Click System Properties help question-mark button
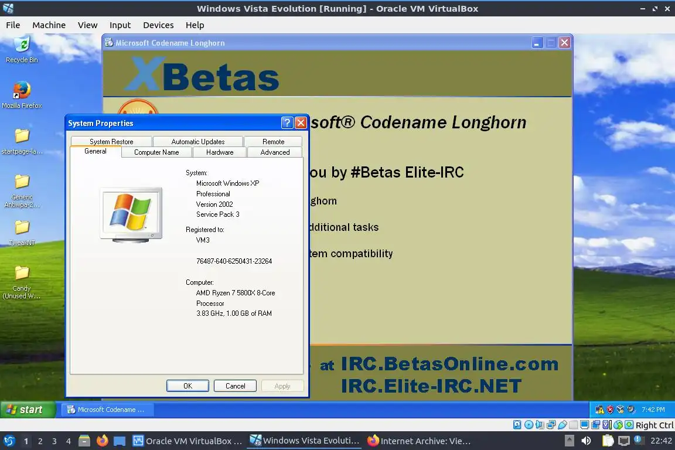Image resolution: width=675 pixels, height=450 pixels. click(x=287, y=122)
